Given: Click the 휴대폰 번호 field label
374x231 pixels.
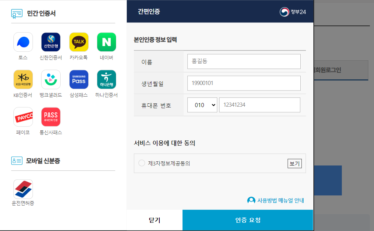Looking at the screenshot, I should point(156,106).
